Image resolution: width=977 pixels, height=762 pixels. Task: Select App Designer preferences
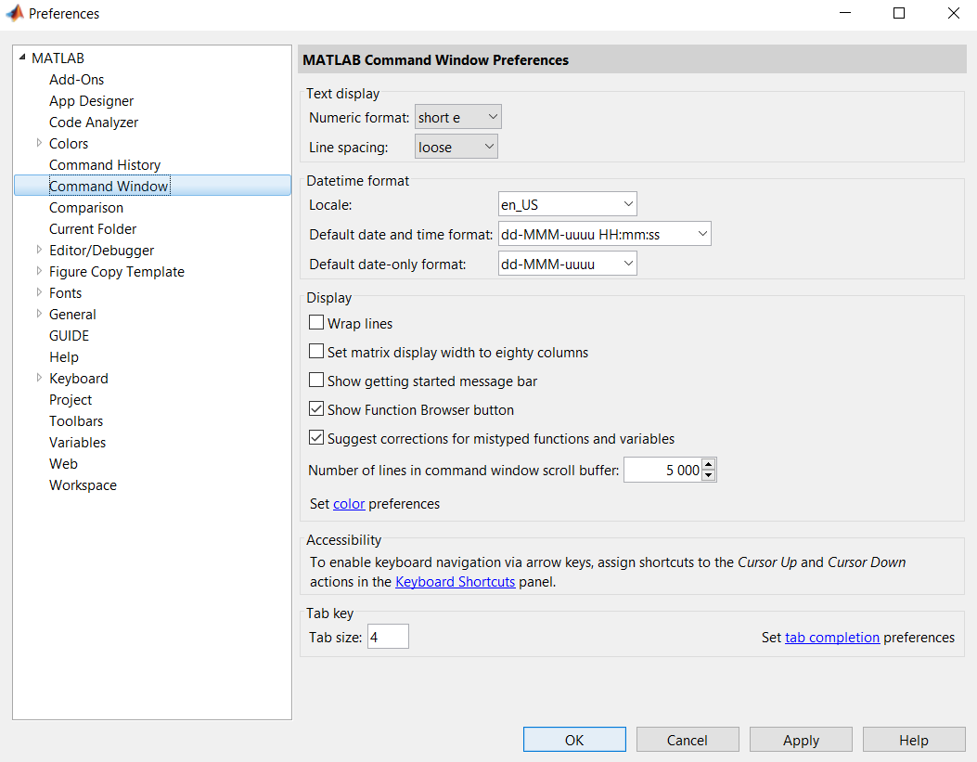92,101
